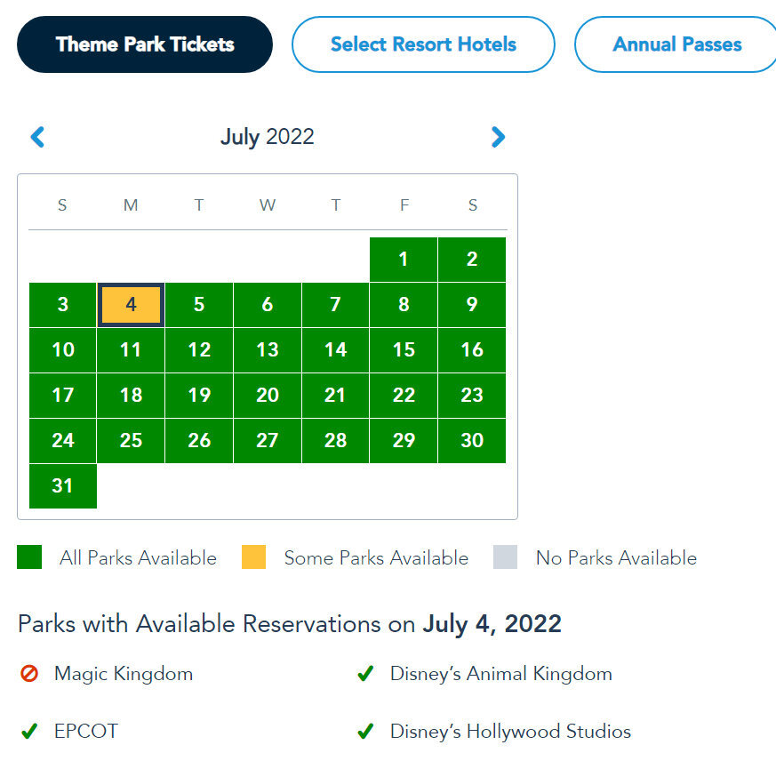
Task: Click the gray No Parks Available swatch
Action: [505, 557]
